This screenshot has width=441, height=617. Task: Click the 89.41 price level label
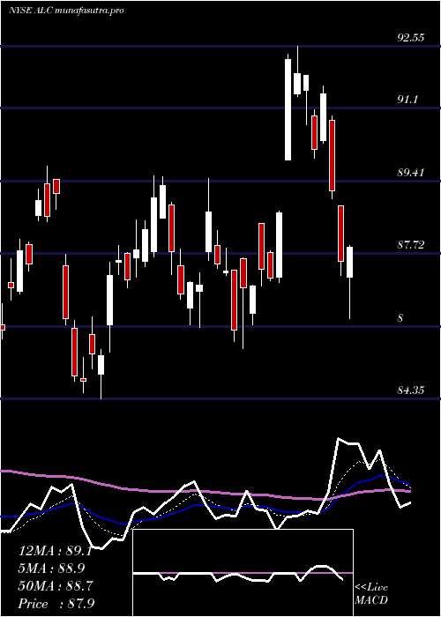411,173
